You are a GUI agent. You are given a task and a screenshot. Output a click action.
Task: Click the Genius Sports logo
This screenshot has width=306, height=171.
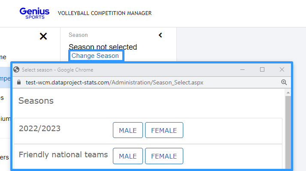(34, 13)
